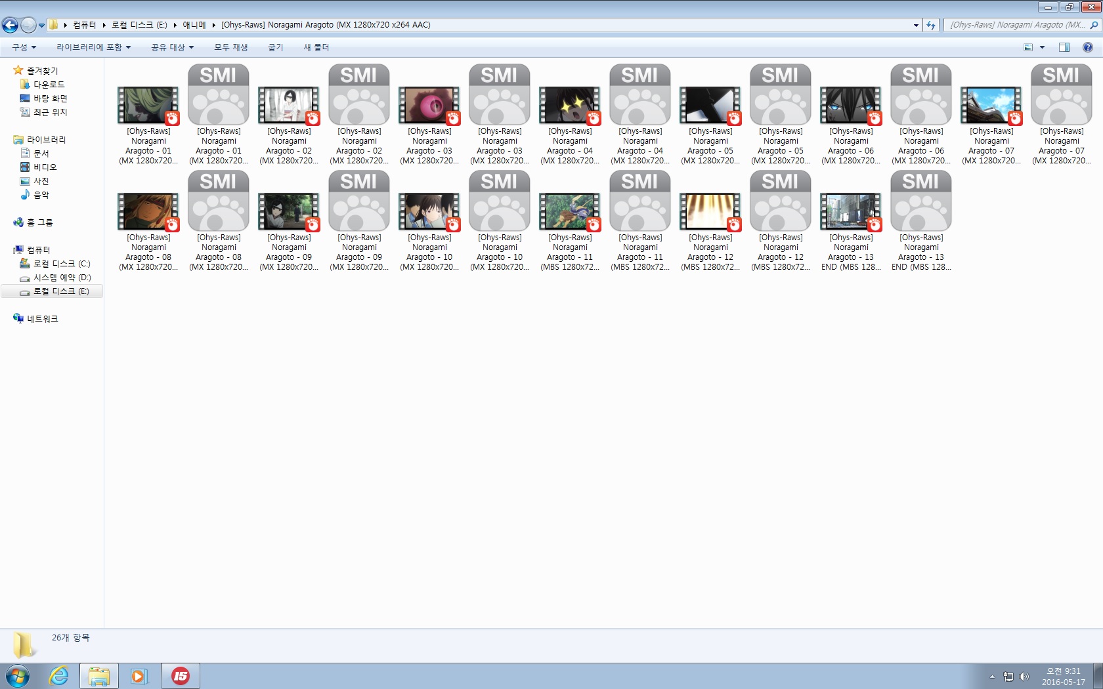Screen dimensions: 1103x689
Task: Select the Aragoto - 01 SMI subtitle file
Action: point(219,94)
